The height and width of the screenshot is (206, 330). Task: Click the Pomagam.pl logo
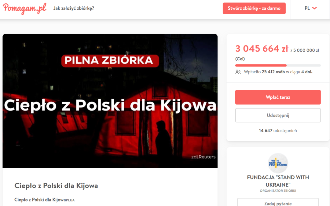pos(24,9)
